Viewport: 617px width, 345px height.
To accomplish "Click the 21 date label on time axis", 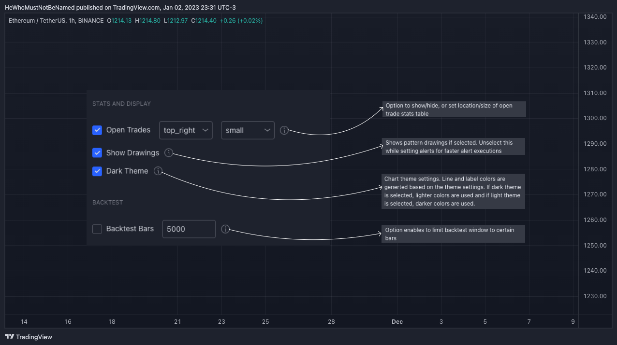I will coord(177,322).
